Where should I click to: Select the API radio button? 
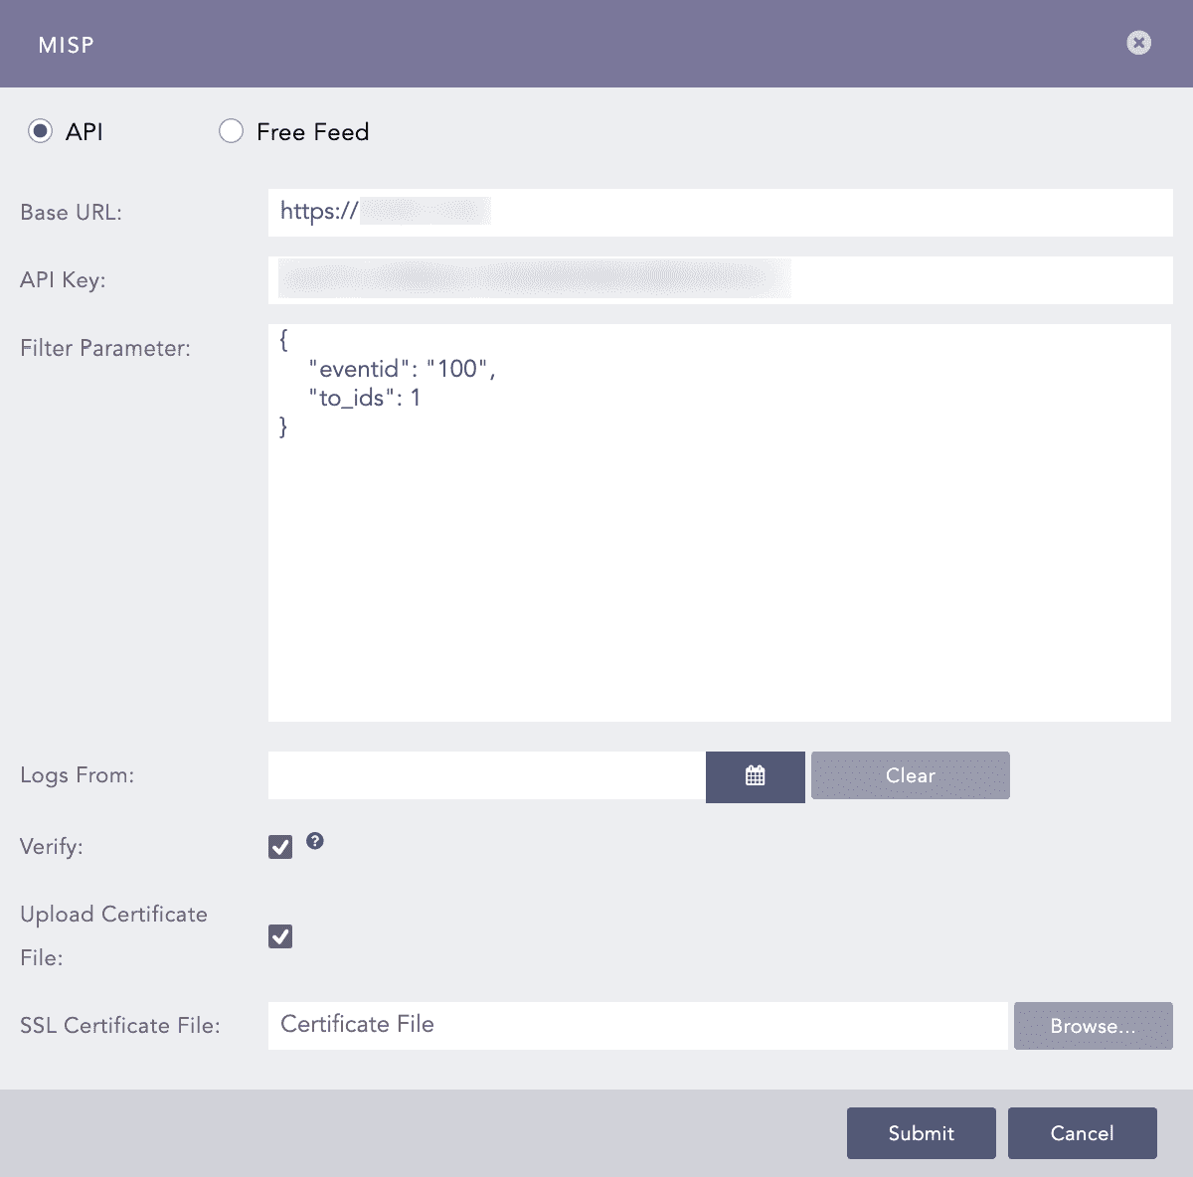(x=40, y=131)
